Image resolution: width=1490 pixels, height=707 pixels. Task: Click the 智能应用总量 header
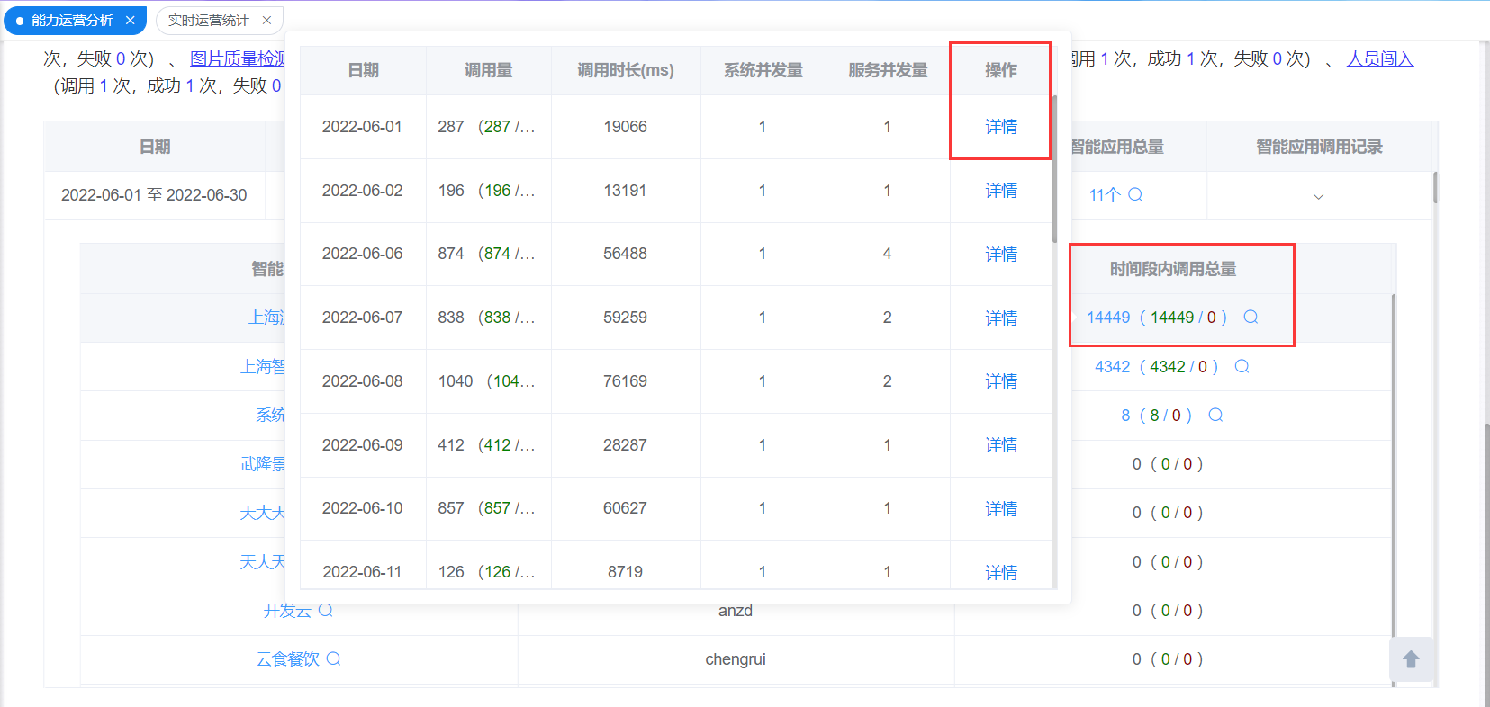[x=1117, y=147]
